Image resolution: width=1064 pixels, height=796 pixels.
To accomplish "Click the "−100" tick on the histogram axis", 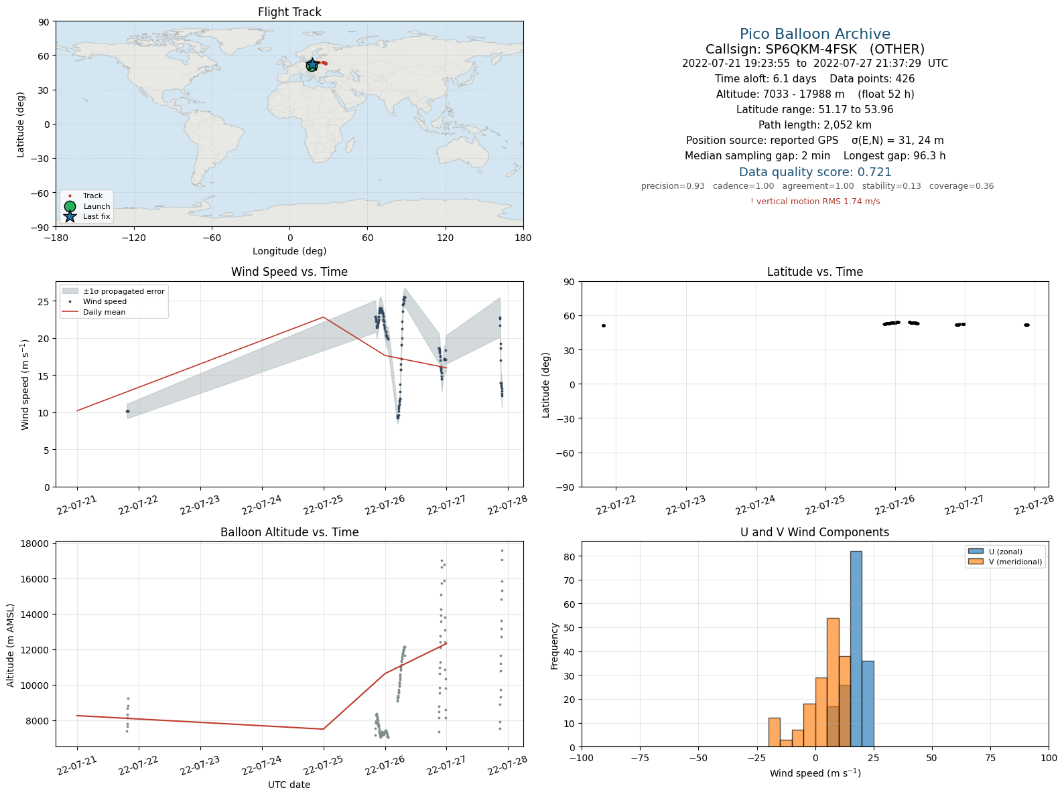I will [x=582, y=758].
